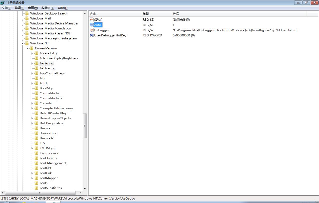
Task: Click the UserDebuggerHotKey DWORD value icon
Action: (91, 35)
